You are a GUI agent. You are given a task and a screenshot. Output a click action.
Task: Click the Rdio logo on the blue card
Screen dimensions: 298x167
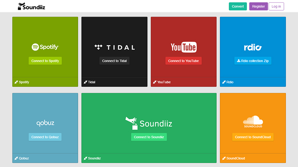coord(253,47)
